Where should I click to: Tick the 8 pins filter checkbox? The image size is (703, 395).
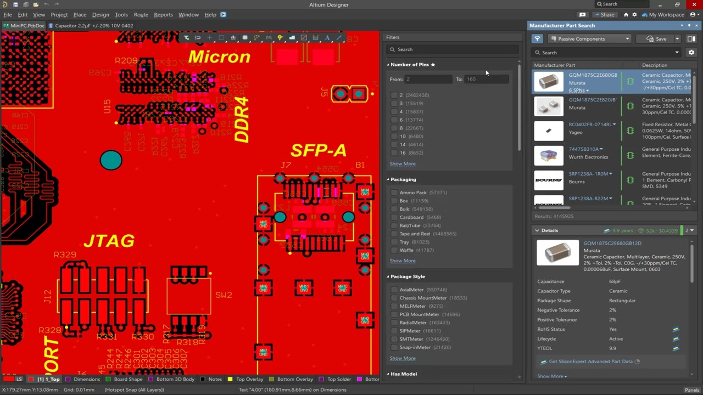tap(394, 128)
